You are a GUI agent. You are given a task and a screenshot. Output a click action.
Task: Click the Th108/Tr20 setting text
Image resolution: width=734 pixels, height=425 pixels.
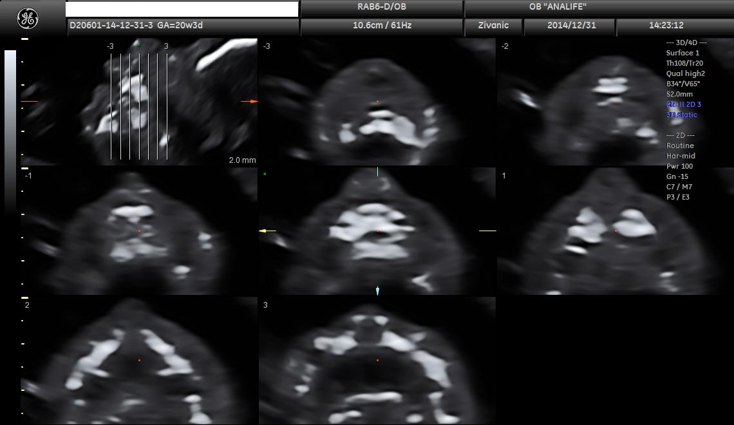(684, 63)
